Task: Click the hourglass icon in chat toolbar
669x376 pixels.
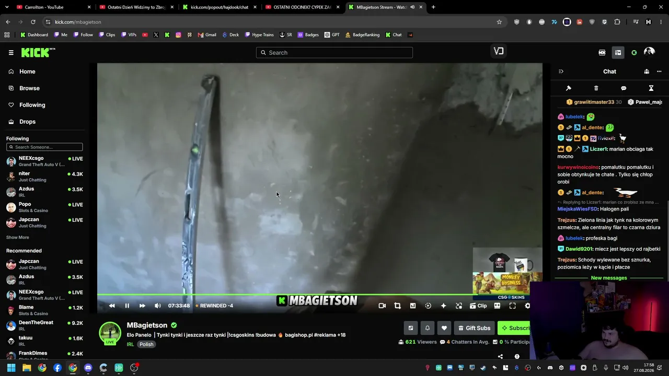Action: tap(651, 88)
